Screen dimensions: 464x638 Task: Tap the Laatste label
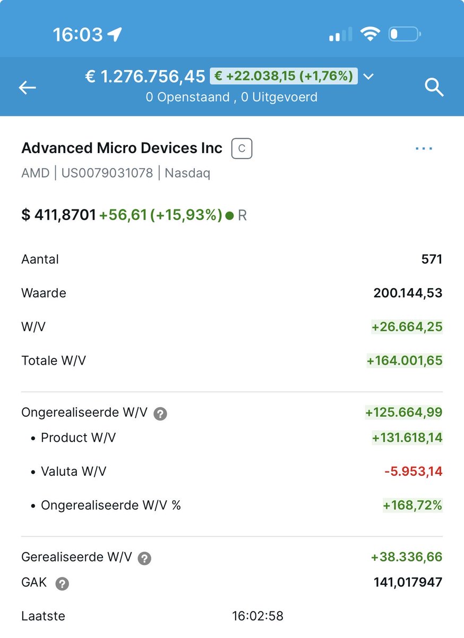(43, 616)
